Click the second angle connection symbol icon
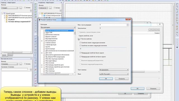 click(x=177, y=7)
